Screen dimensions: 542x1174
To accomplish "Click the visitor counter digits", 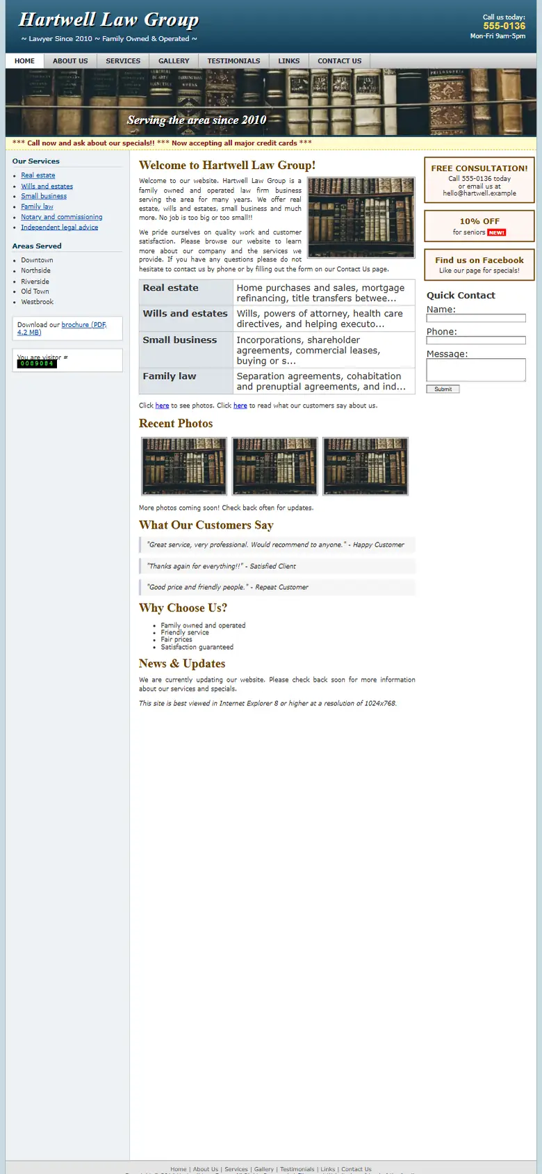I will pos(37,364).
